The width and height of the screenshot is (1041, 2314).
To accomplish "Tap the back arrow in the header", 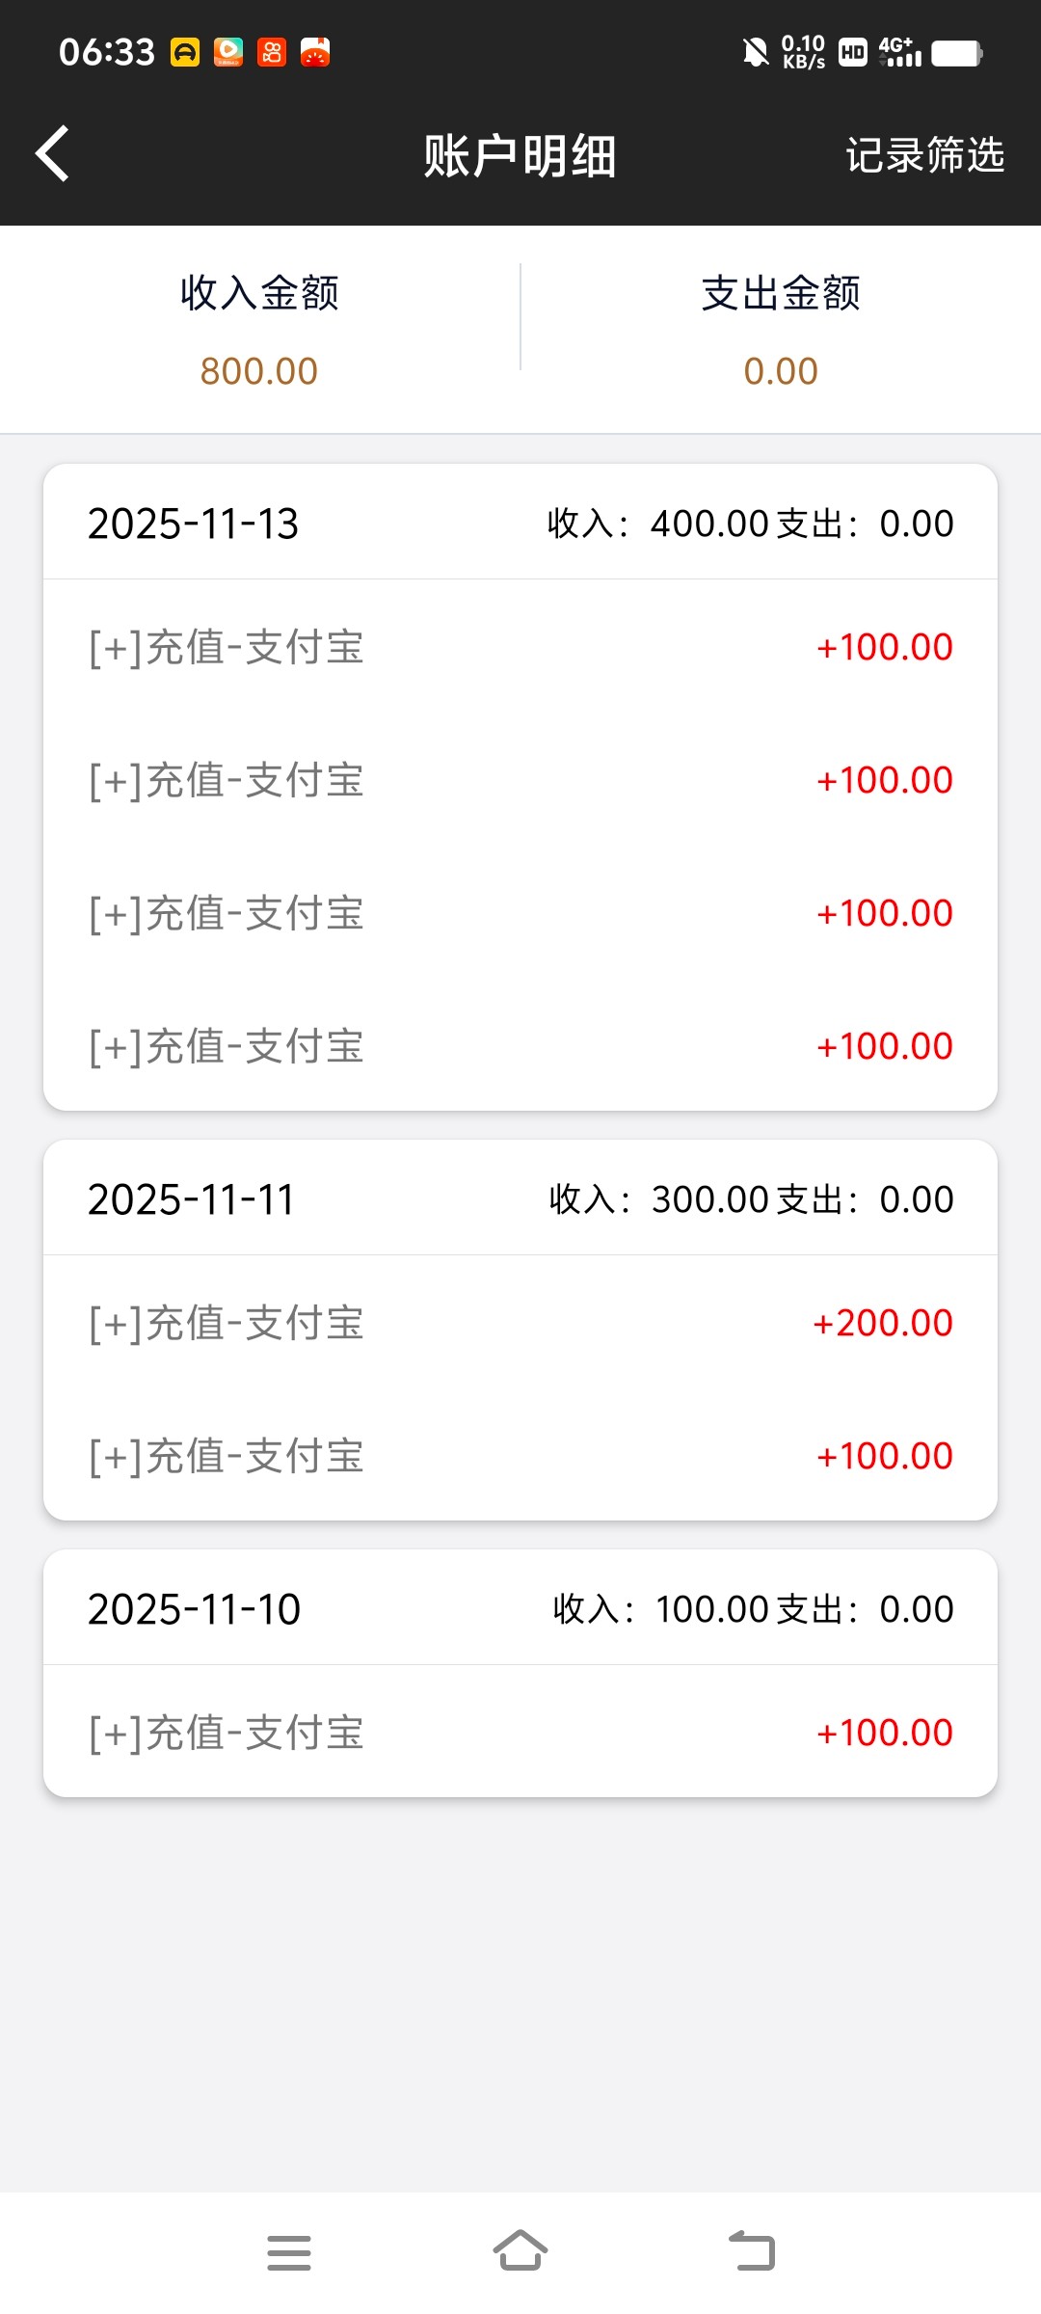I will [53, 154].
